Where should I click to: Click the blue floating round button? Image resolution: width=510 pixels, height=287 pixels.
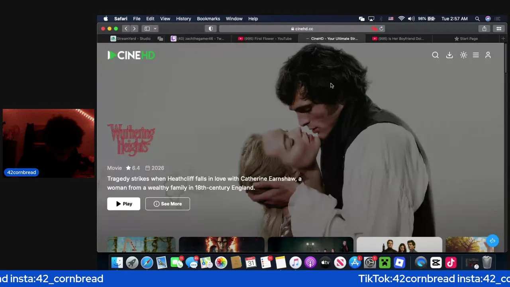pos(492,240)
